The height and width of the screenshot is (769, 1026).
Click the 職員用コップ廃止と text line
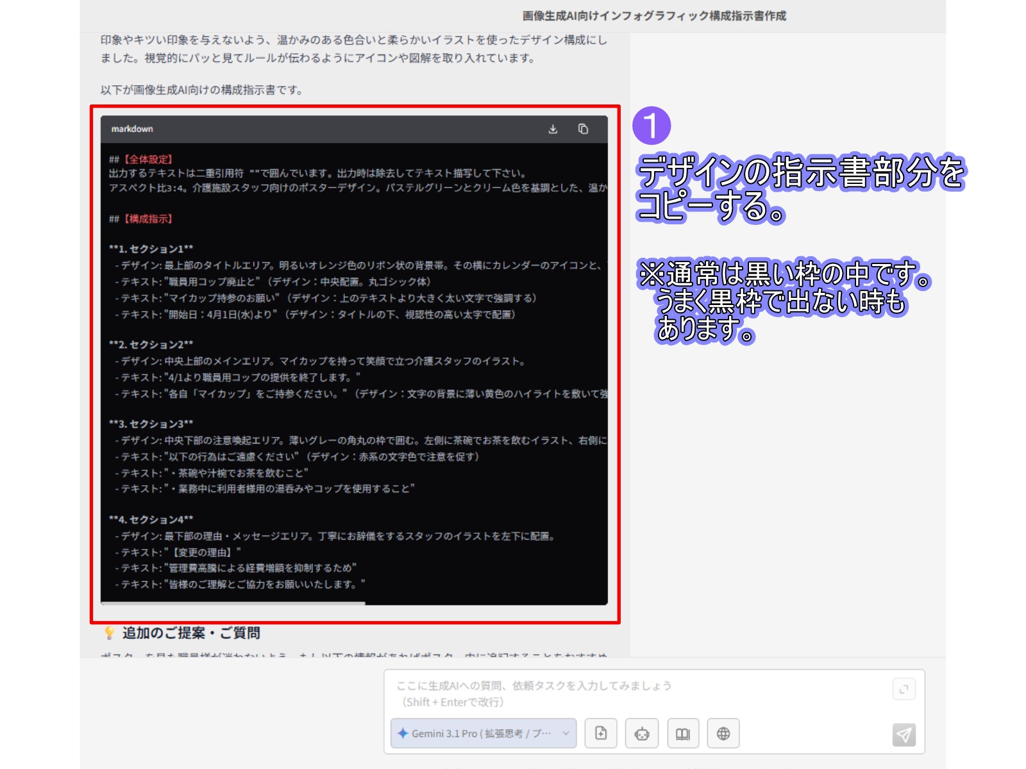tap(273, 282)
